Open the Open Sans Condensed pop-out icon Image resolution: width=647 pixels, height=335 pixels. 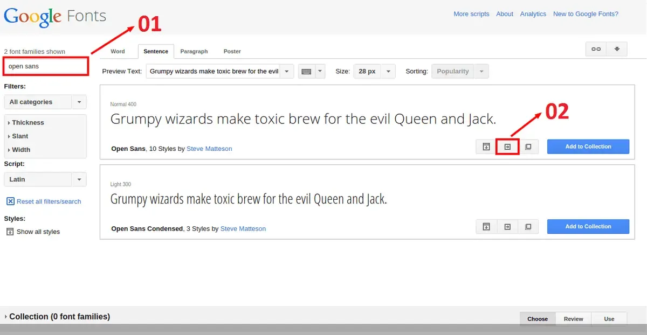[528, 227]
